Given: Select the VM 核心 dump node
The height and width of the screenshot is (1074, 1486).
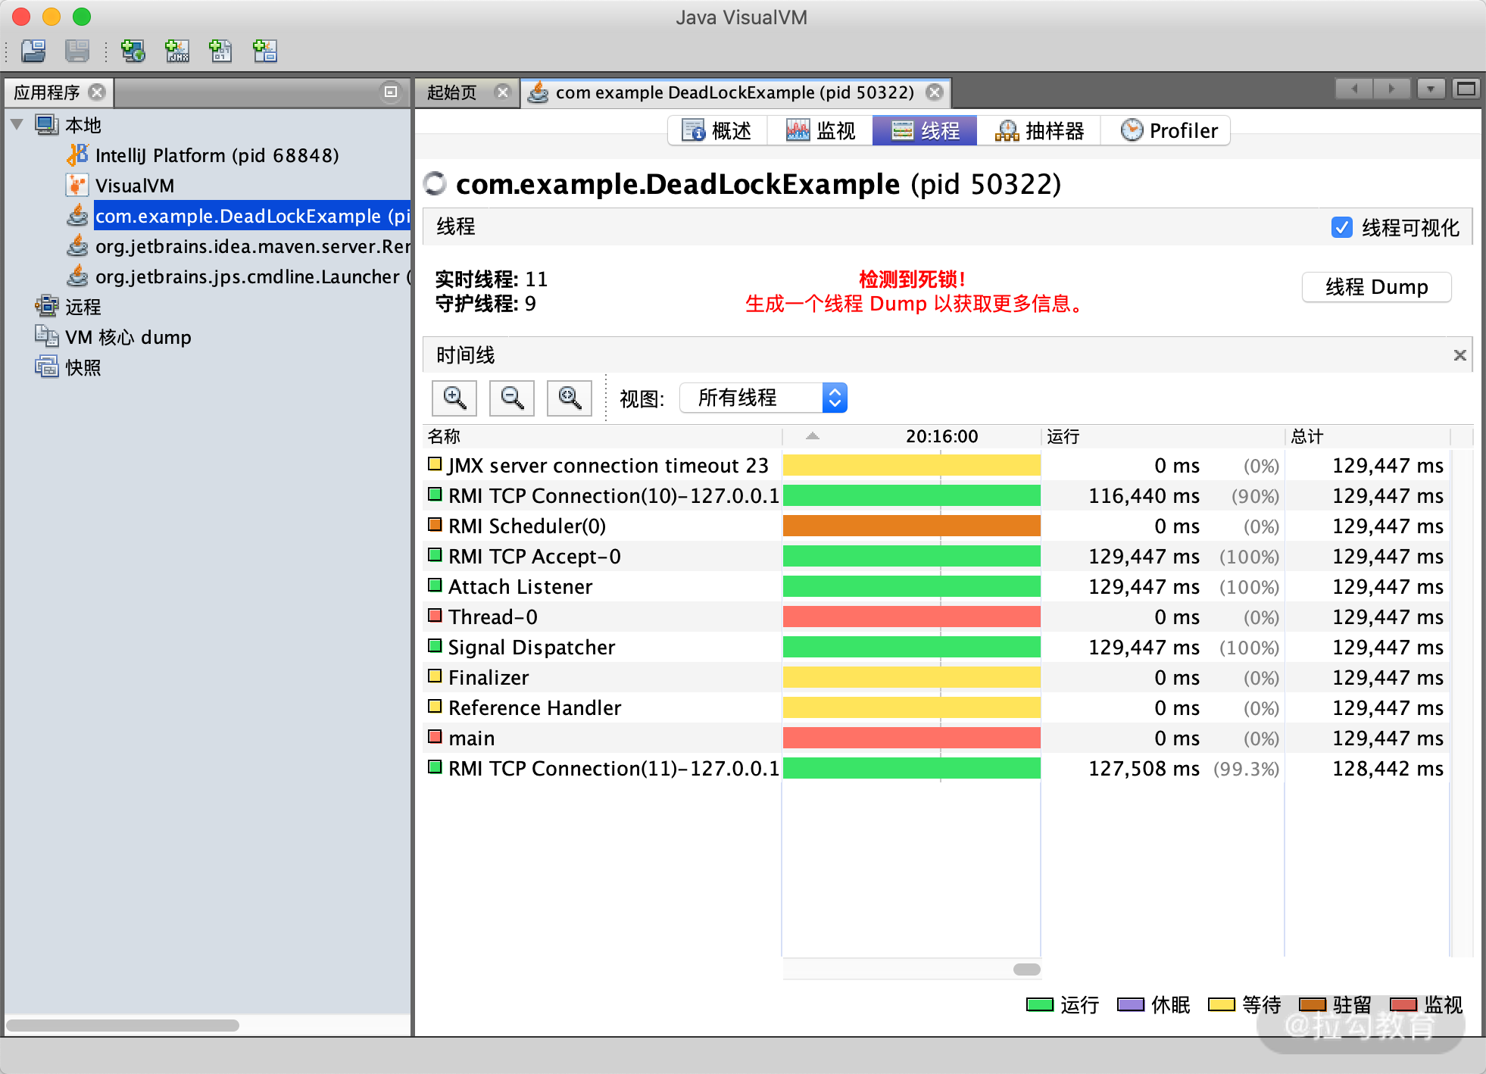Looking at the screenshot, I should pyautogui.click(x=114, y=337).
